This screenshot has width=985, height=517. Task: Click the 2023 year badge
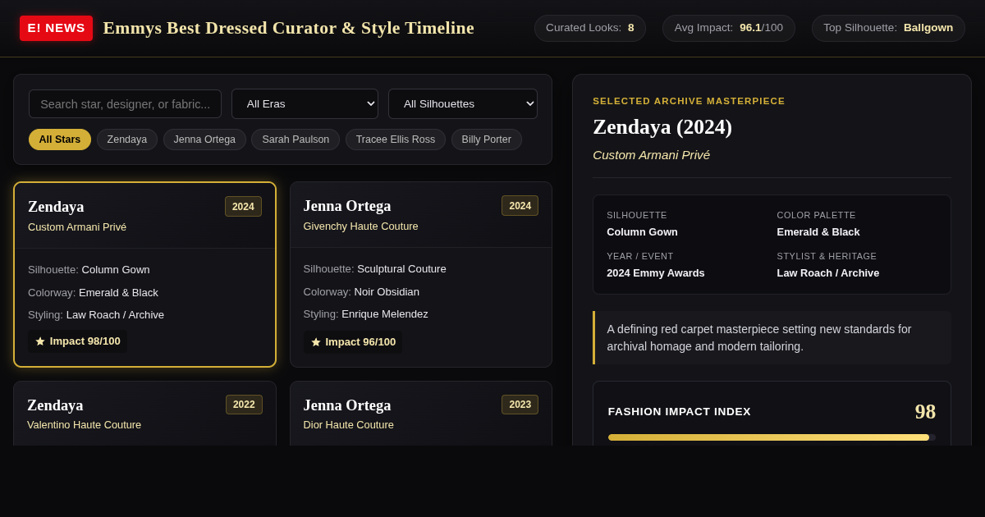coord(520,405)
